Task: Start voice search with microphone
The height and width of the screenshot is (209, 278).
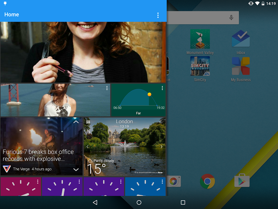Action: 231,18
